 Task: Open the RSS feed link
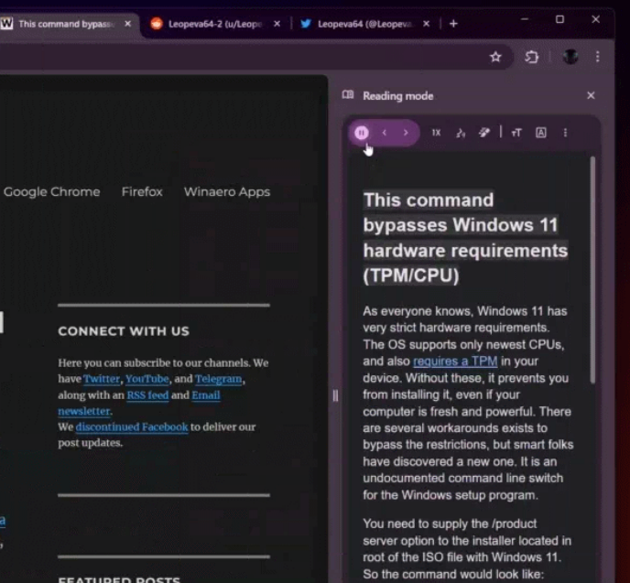coord(147,395)
